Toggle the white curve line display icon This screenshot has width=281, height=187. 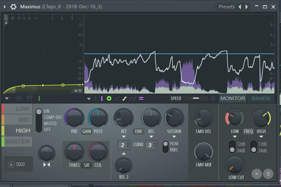(124, 98)
